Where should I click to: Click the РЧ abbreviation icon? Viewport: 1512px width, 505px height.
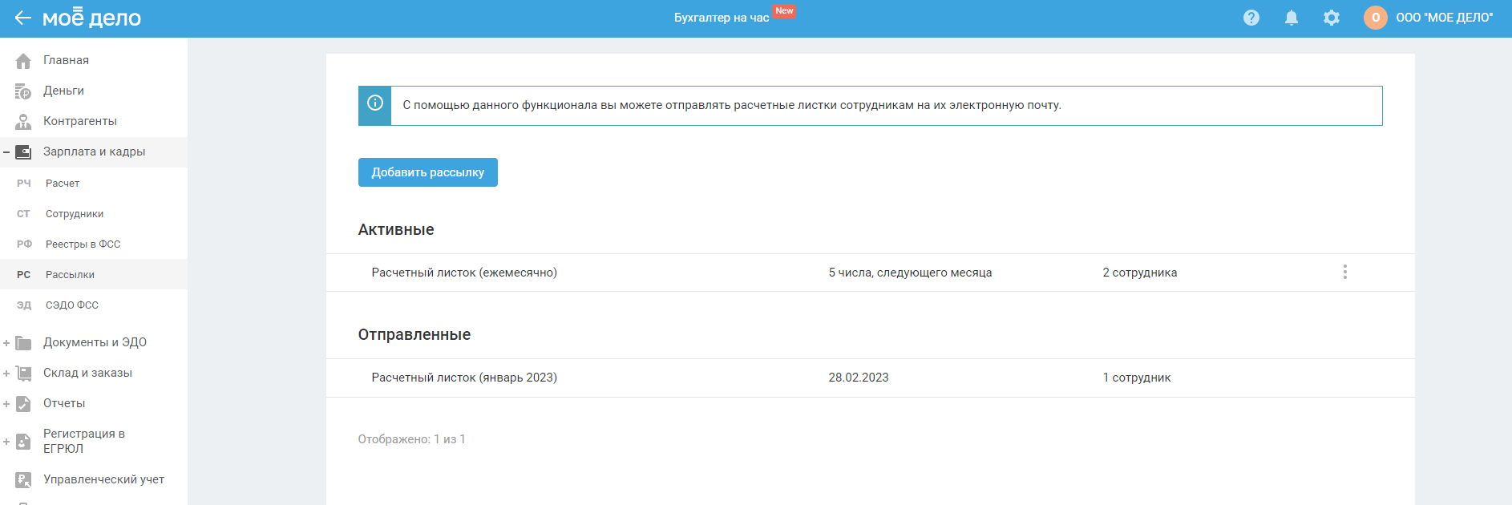click(24, 184)
